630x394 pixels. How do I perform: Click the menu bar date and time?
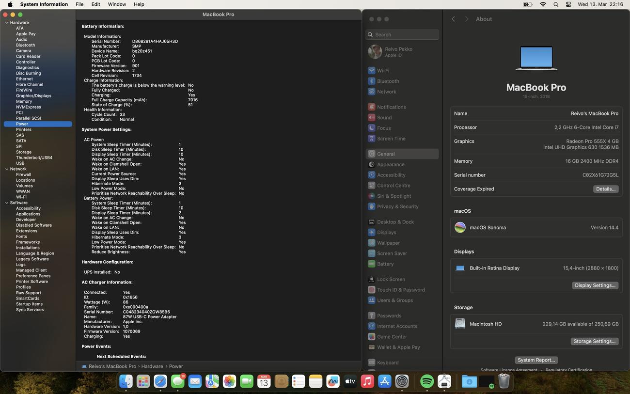point(600,4)
